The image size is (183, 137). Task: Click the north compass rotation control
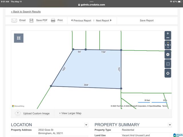[x=168, y=45]
